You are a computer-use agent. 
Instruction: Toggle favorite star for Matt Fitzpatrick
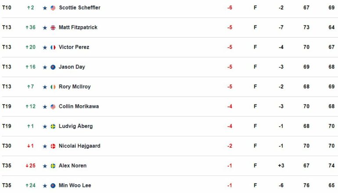(x=45, y=28)
